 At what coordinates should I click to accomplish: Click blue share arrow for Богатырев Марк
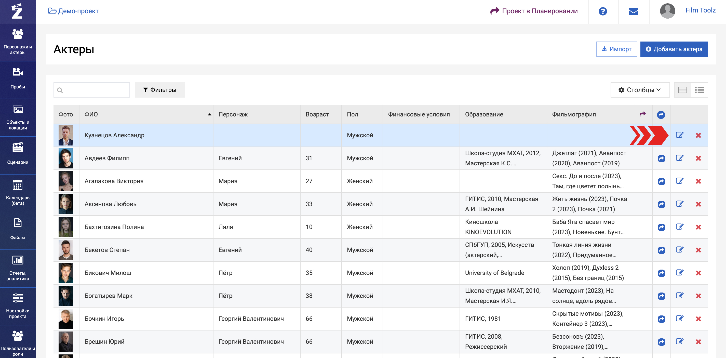click(661, 296)
